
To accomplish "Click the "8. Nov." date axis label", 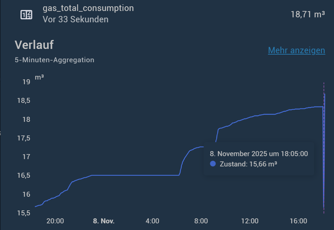I will 103,221.
